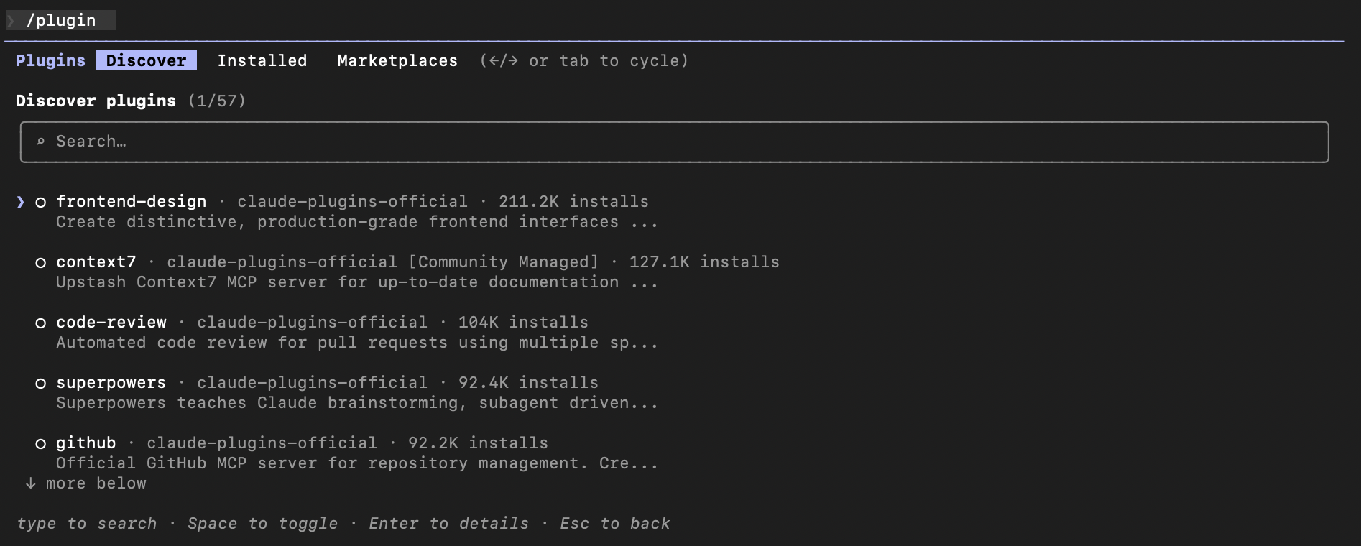Viewport: 1361px width, 546px height.
Task: Open the Installed tab
Action: click(262, 61)
